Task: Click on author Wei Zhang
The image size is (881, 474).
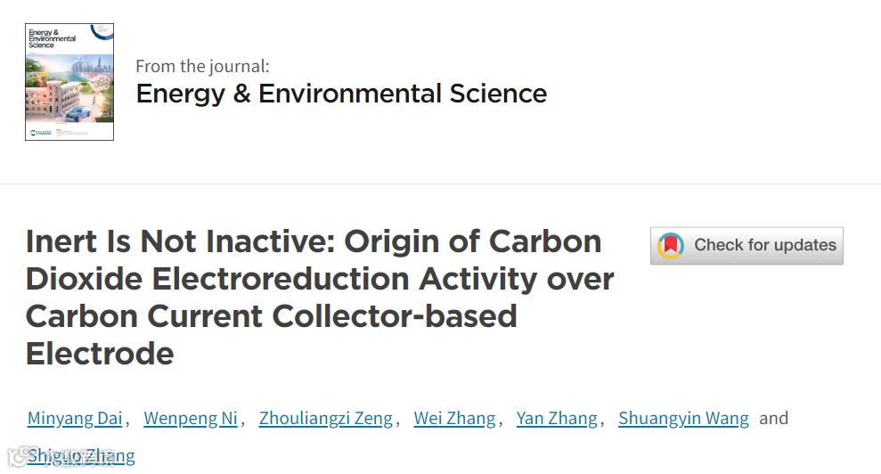Action: pyautogui.click(x=454, y=418)
